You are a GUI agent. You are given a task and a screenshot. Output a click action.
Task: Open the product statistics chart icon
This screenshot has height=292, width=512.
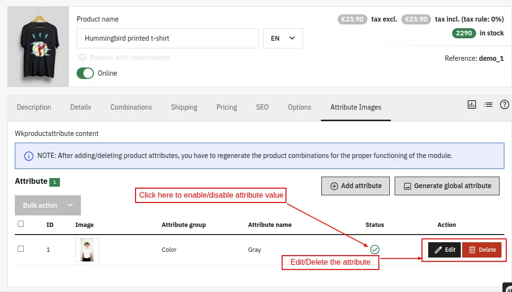[x=472, y=104]
